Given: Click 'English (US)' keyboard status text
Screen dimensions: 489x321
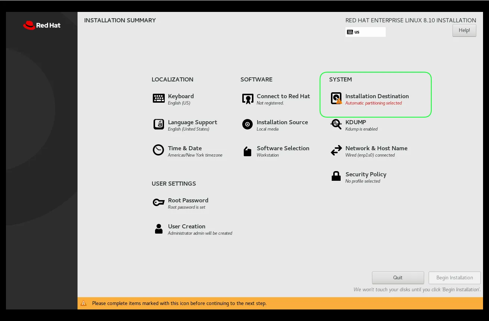Looking at the screenshot, I should (179, 103).
